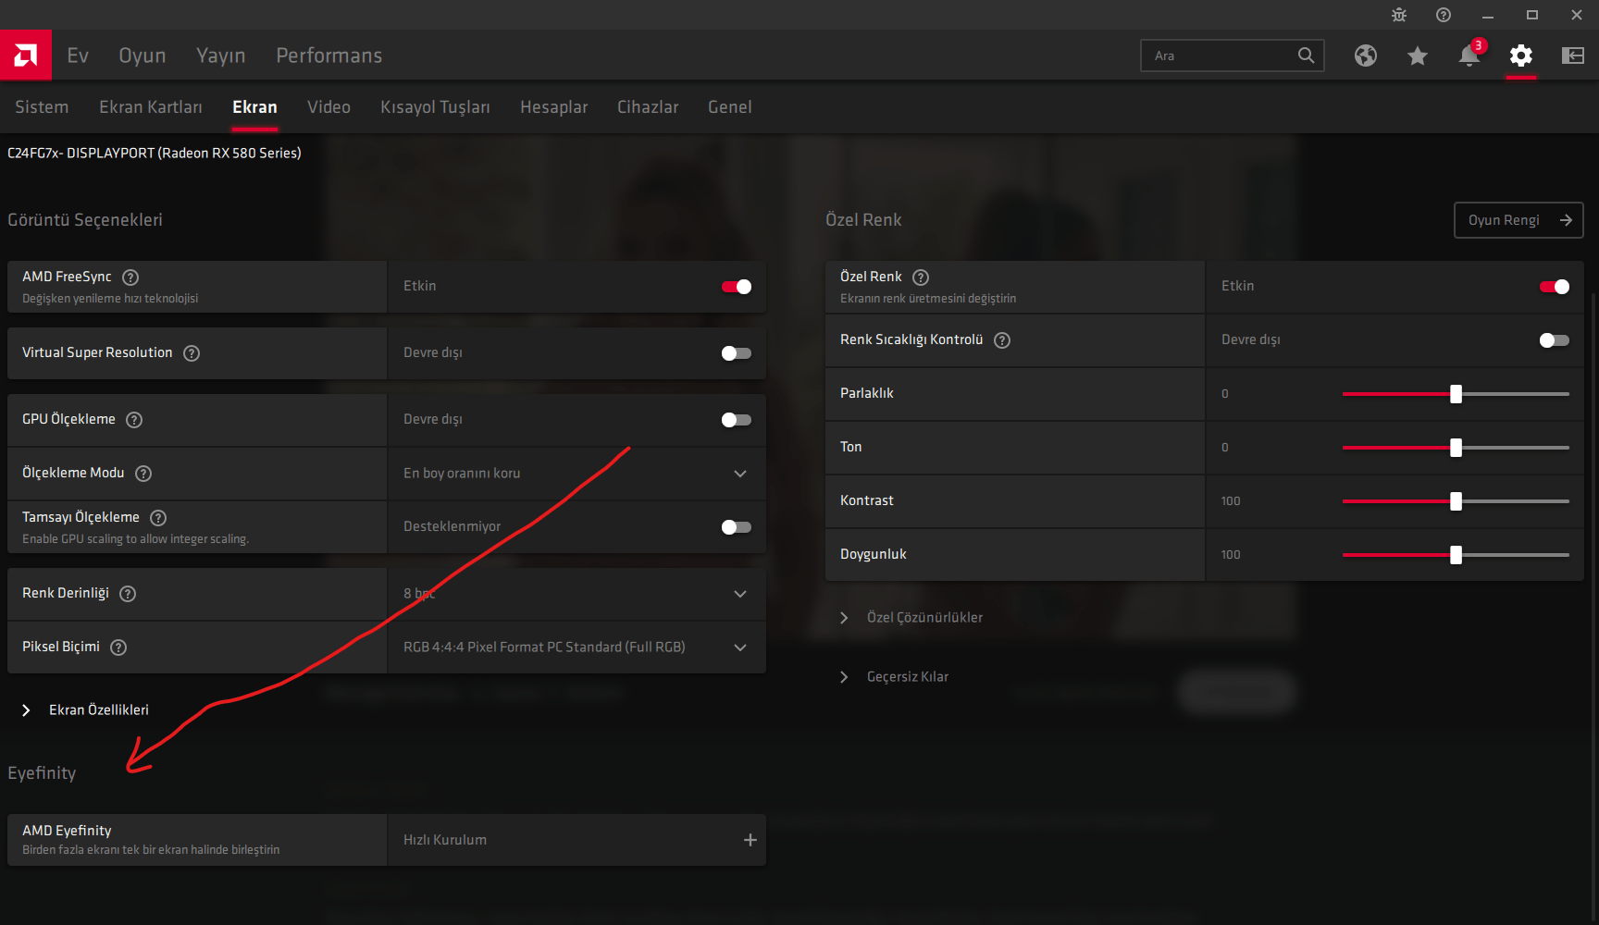This screenshot has width=1599, height=925.
Task: Open the Cihazlar tab
Action: pyautogui.click(x=648, y=107)
